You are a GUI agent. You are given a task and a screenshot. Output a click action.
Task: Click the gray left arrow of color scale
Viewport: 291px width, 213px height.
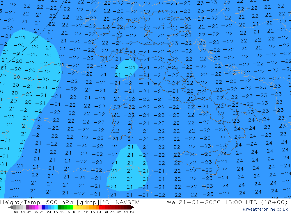pos(10,207)
